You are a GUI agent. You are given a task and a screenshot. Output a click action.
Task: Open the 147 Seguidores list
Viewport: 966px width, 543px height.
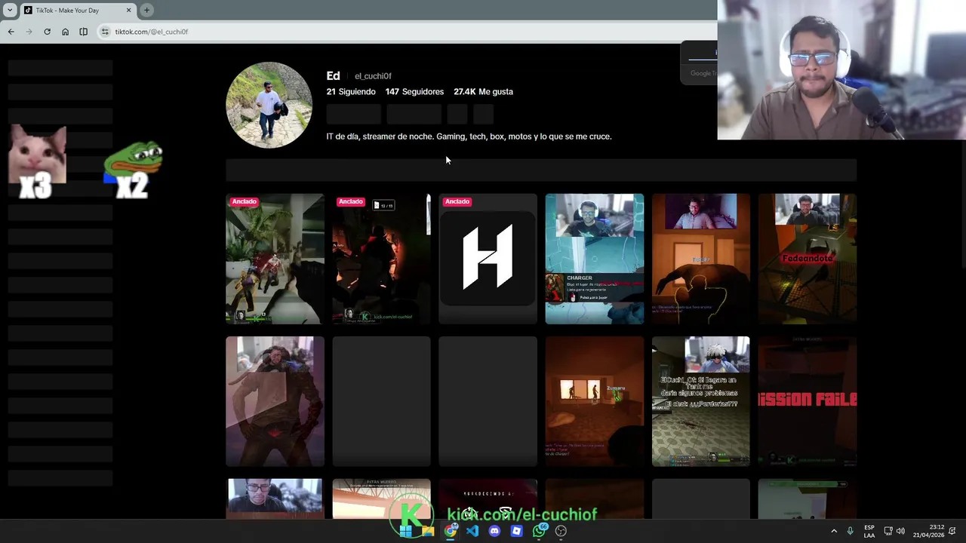[x=414, y=91]
